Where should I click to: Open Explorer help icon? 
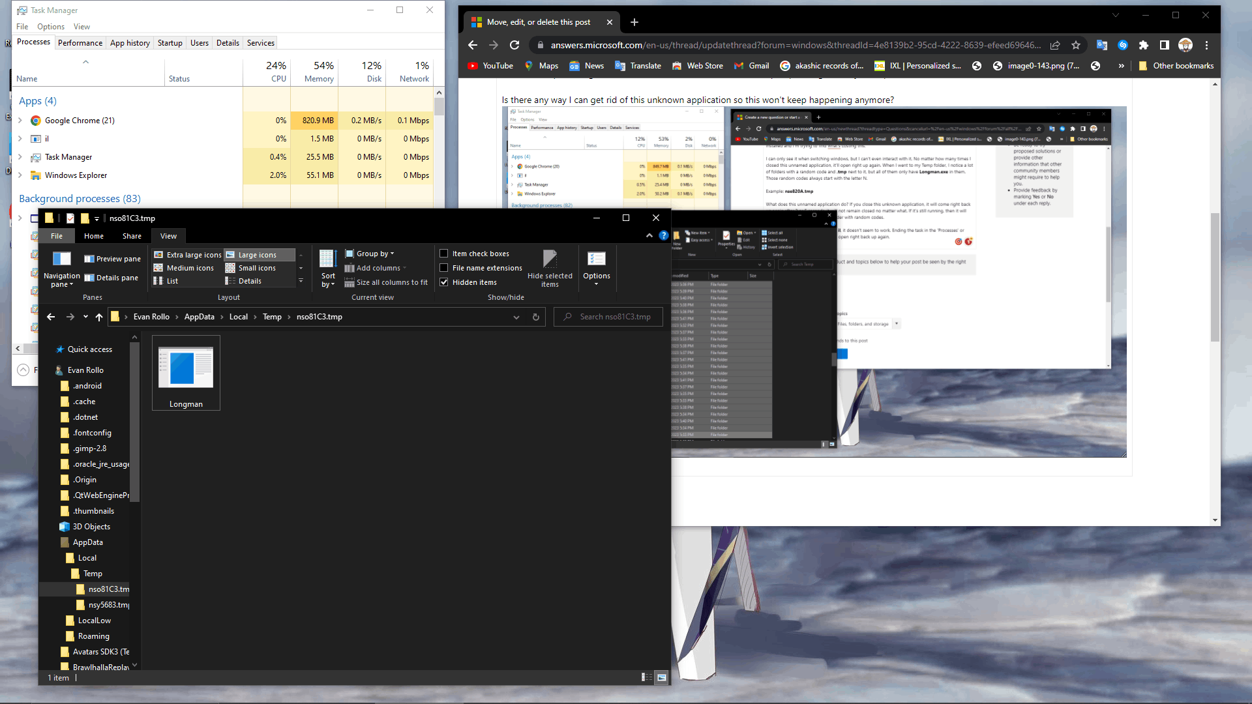pos(664,235)
